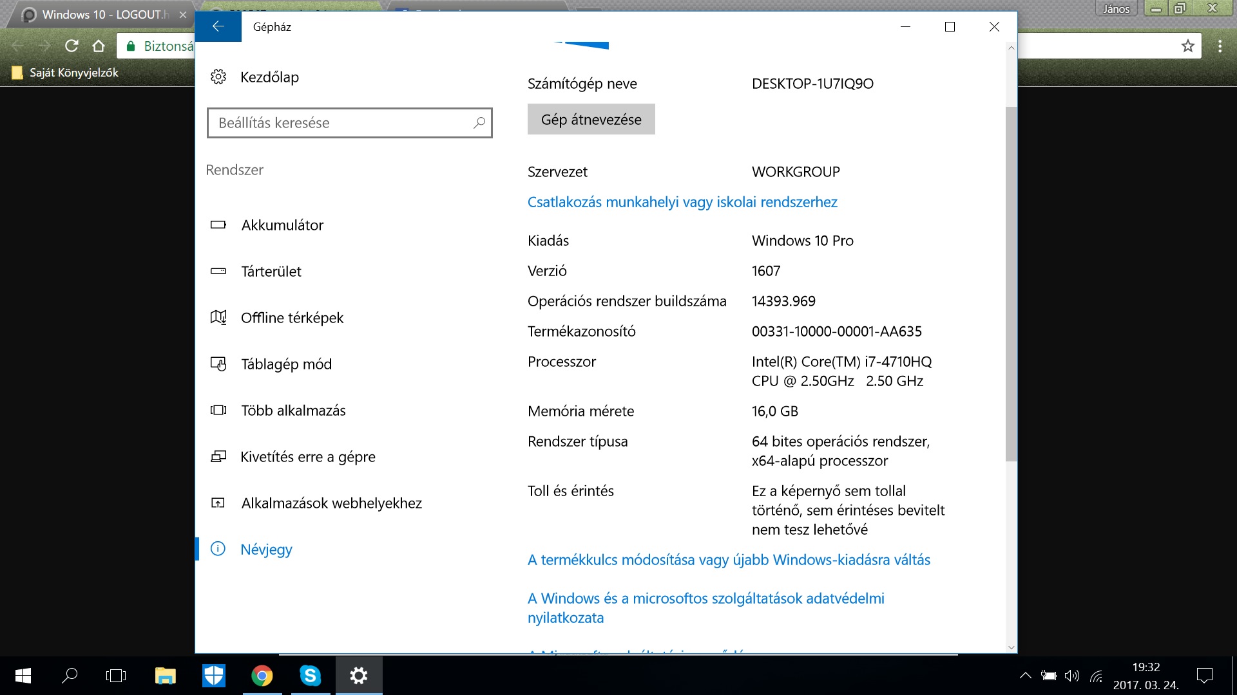Click the version value 1607
This screenshot has width=1237, height=695.
tap(766, 271)
